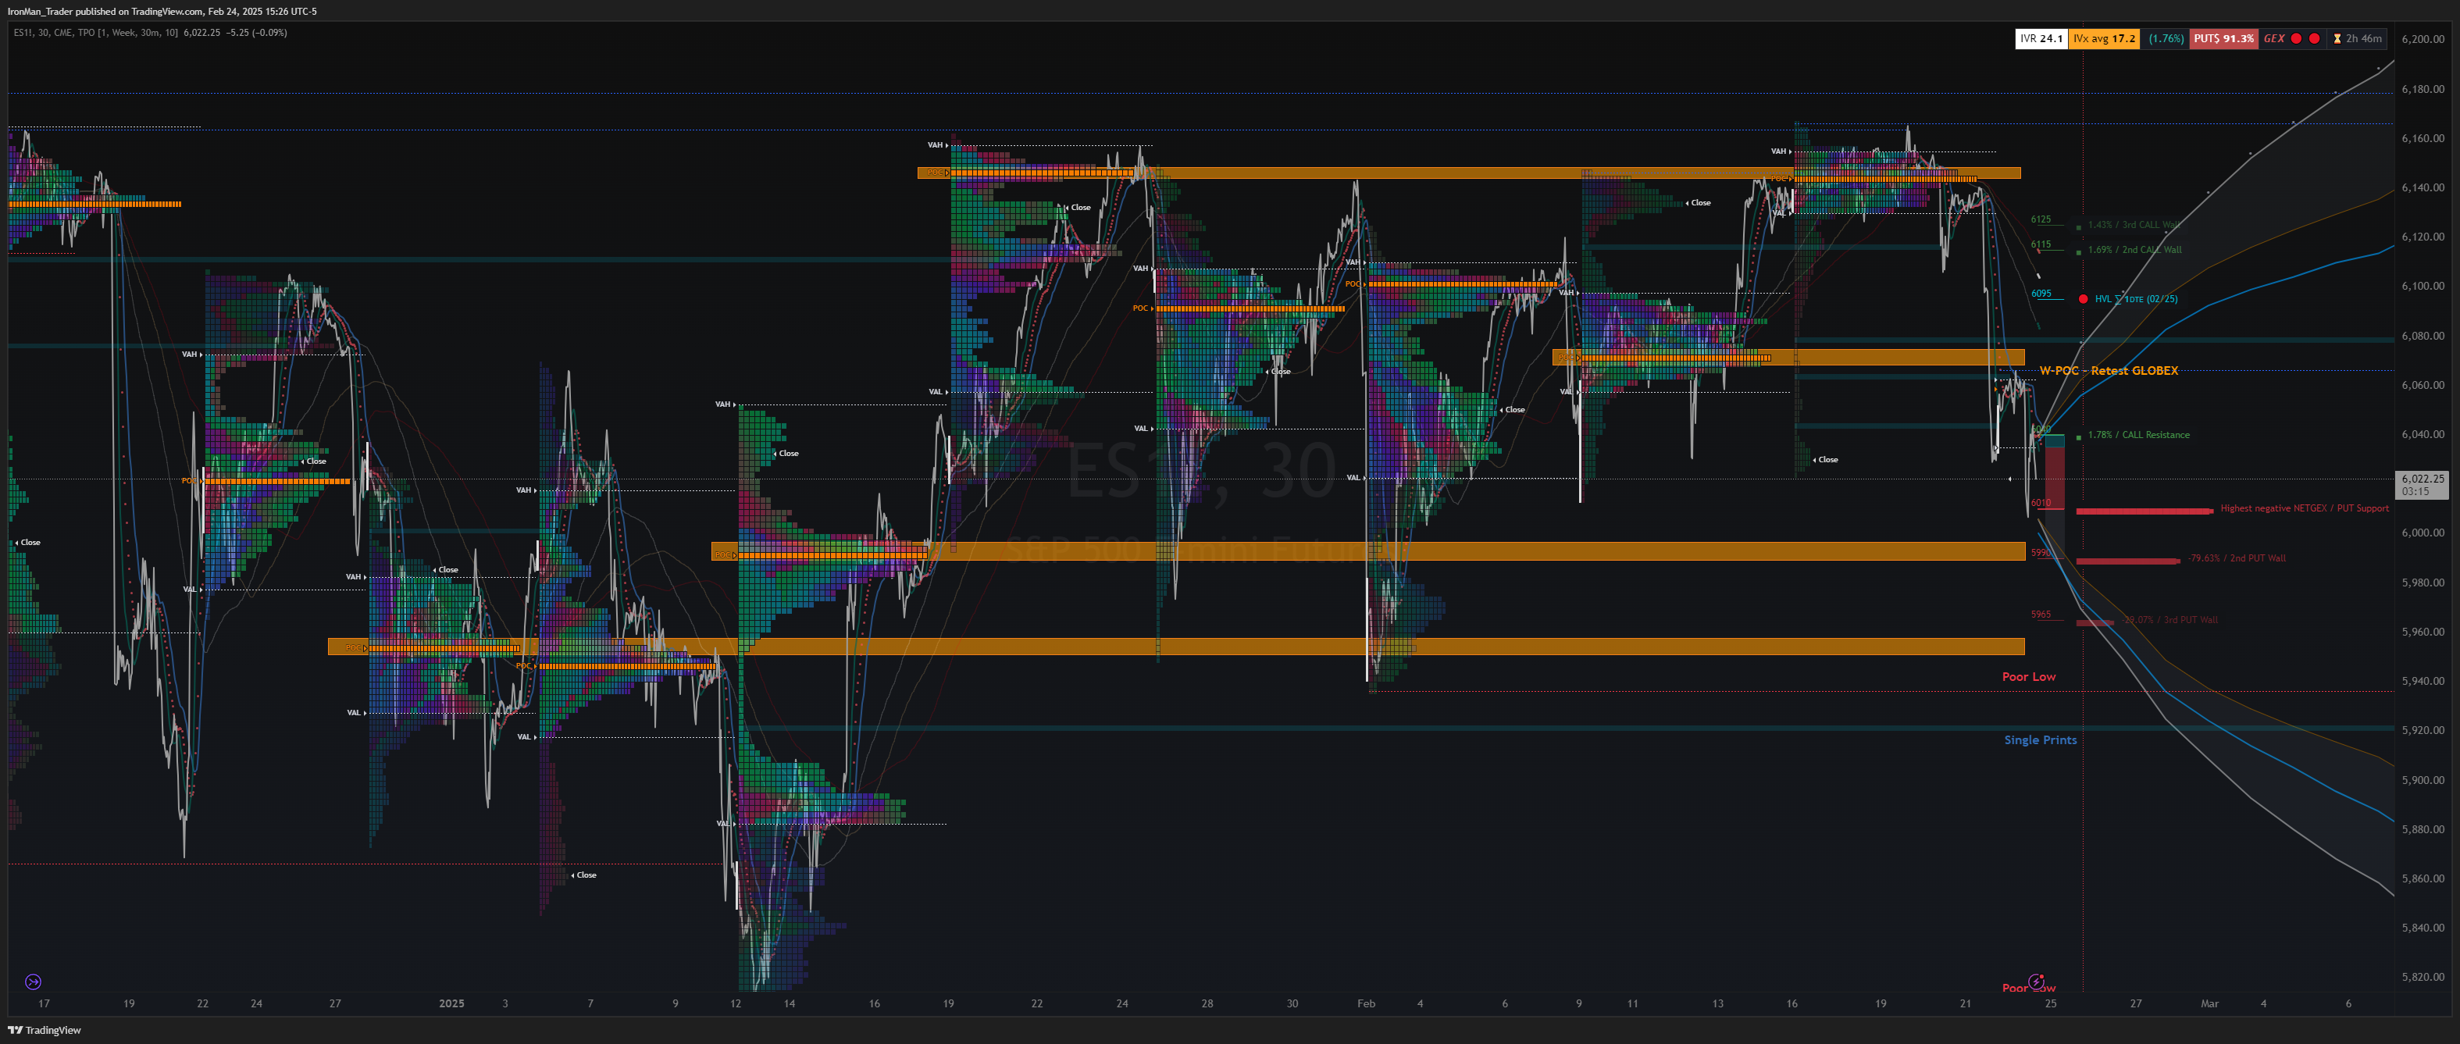Click the 2025 label on the time axis
This screenshot has width=2460, height=1044.
tap(451, 1003)
